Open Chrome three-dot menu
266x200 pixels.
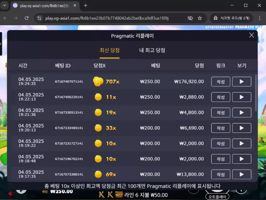[259, 18]
